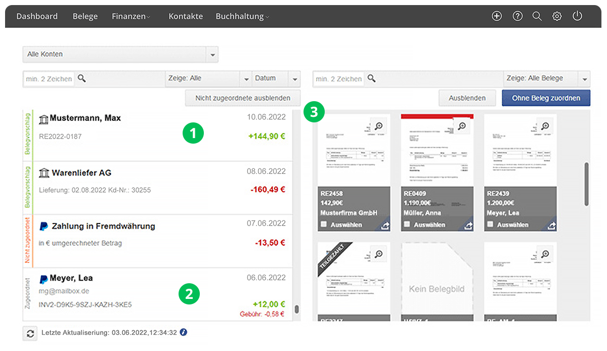Open the Belege menu item
The image size is (607, 351).
pos(85,16)
